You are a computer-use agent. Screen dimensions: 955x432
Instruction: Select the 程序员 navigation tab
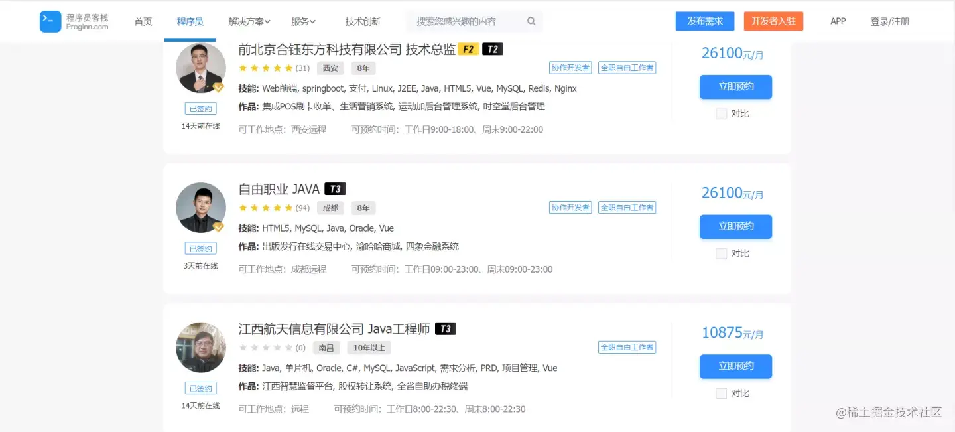pyautogui.click(x=190, y=21)
